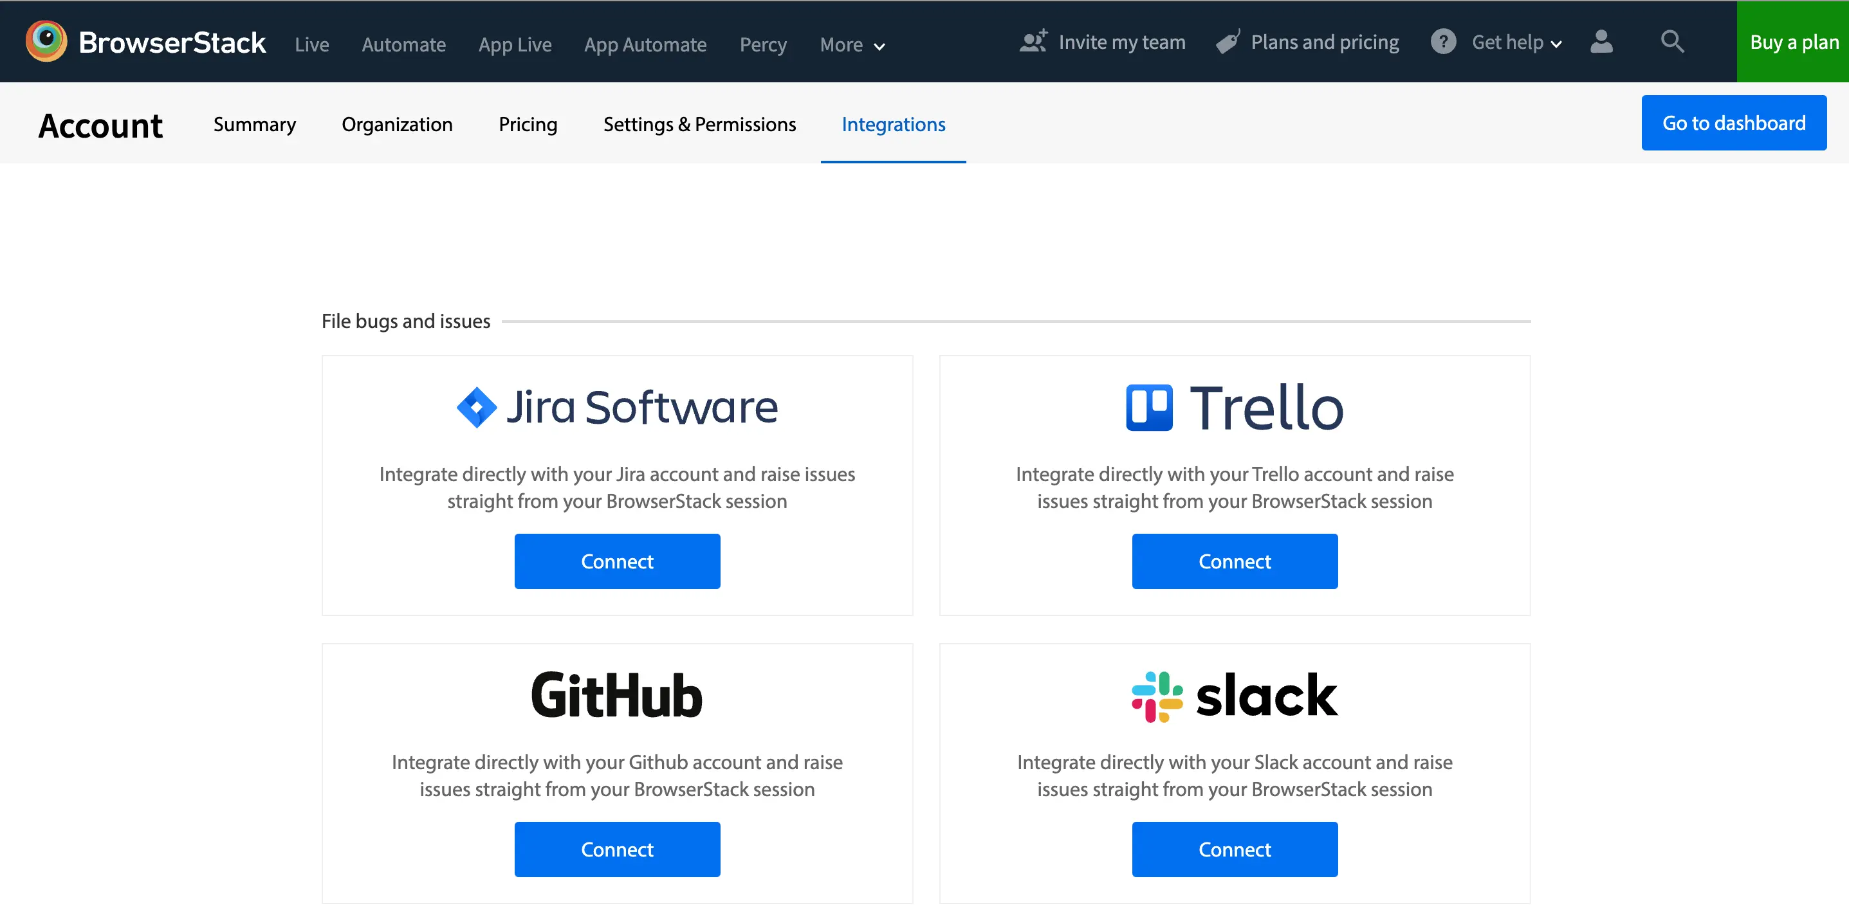This screenshot has width=1849, height=917.
Task: Open the Organization tab
Action: click(397, 124)
